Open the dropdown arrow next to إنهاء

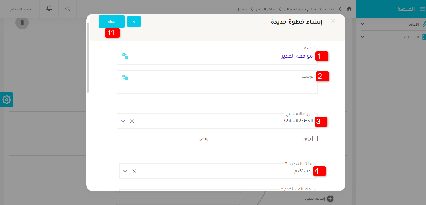(134, 21)
